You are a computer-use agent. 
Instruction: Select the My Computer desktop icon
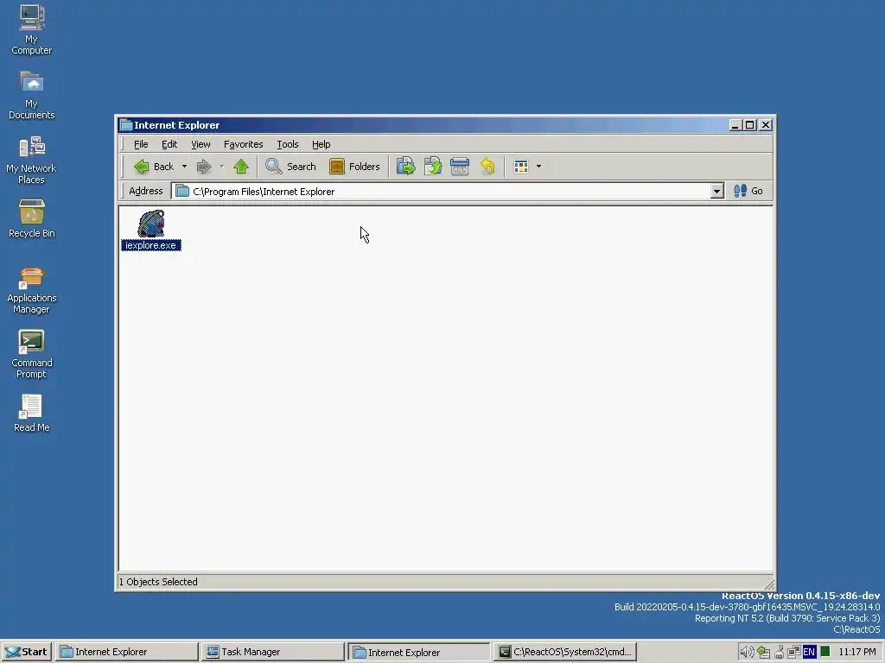point(32,30)
